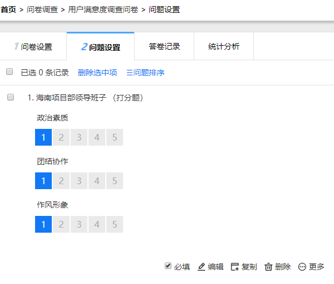Check the box for question 1 海南项目部领导班子
Image resolution: width=334 pixels, height=284 pixels.
(11, 97)
